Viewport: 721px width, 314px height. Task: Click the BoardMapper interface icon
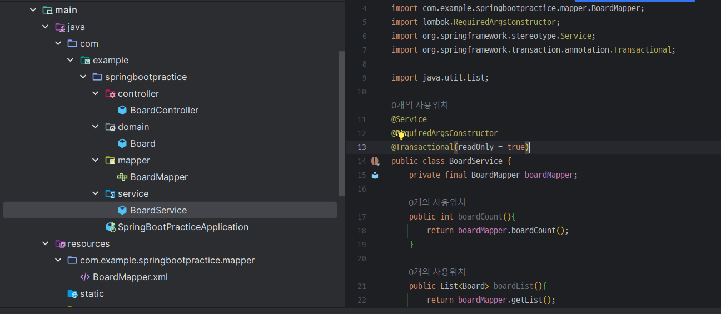pyautogui.click(x=122, y=177)
